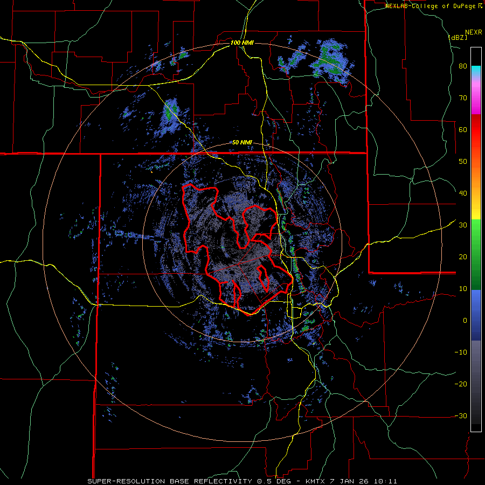The width and height of the screenshot is (485, 485).
Task: Click the 0 value on the dBZ scale
Action: click(465, 320)
